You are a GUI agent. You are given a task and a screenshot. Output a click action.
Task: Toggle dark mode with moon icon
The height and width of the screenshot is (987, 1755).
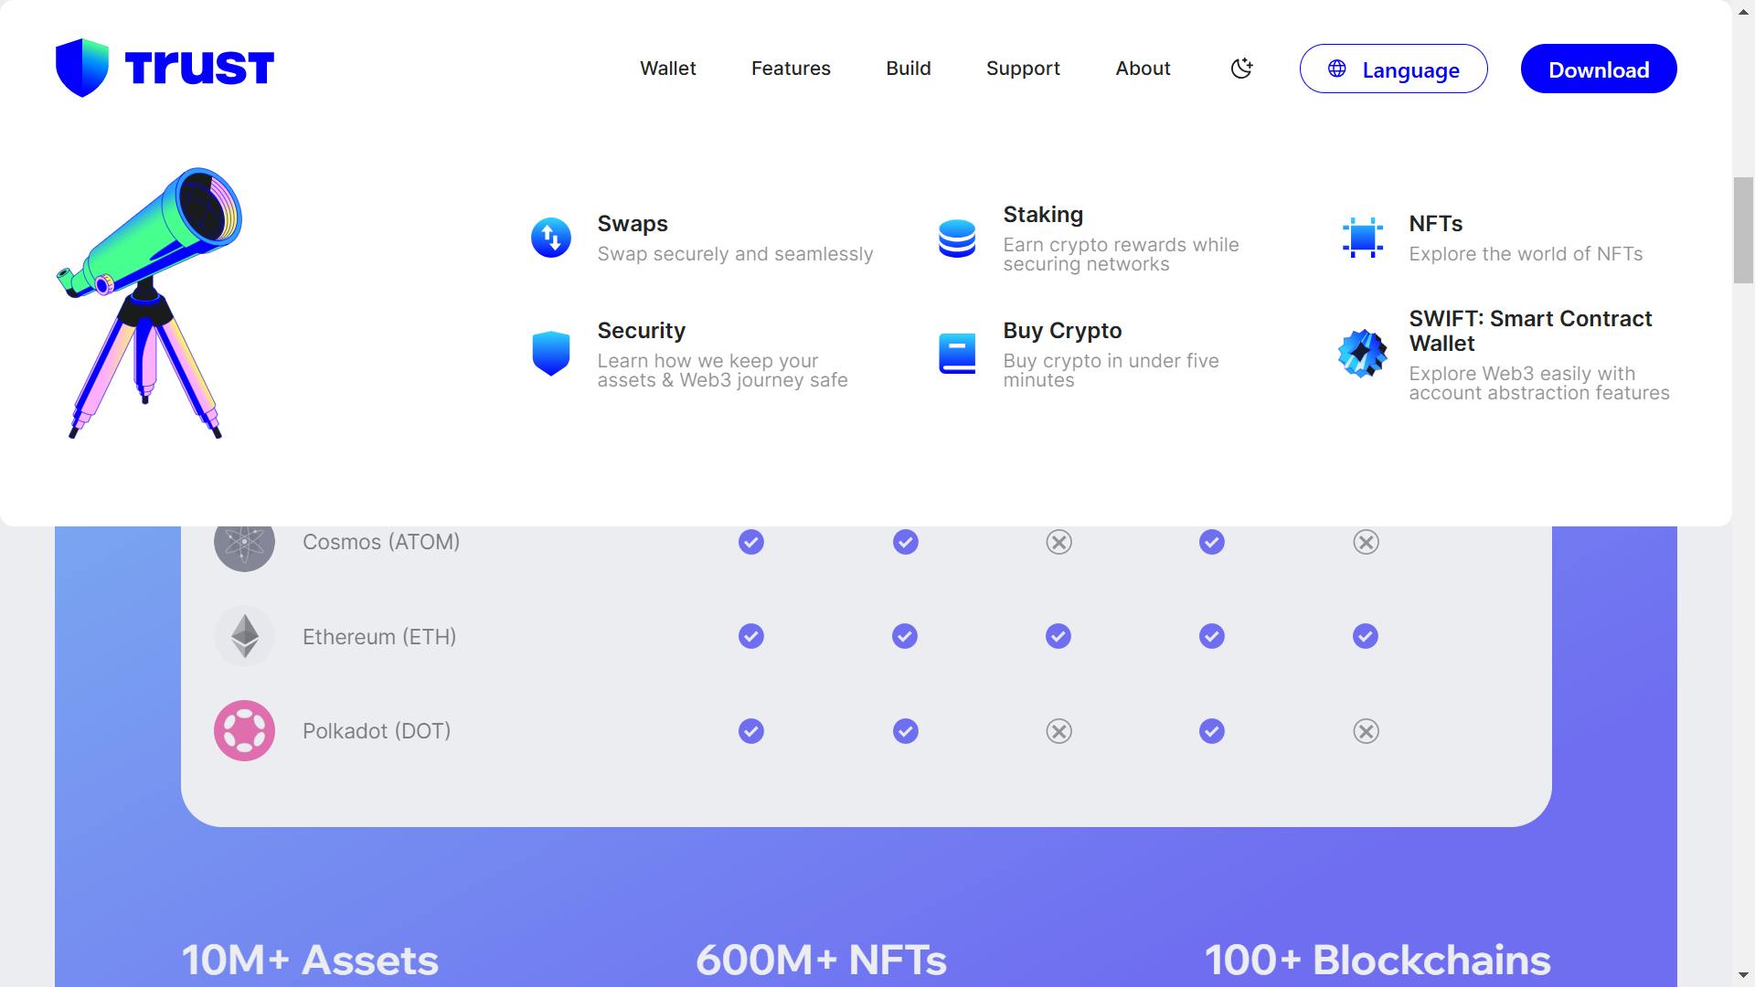click(1243, 68)
